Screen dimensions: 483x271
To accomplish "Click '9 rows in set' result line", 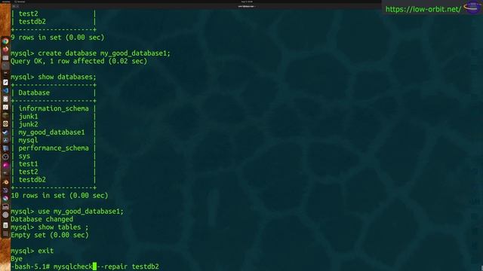I will pos(57,38).
